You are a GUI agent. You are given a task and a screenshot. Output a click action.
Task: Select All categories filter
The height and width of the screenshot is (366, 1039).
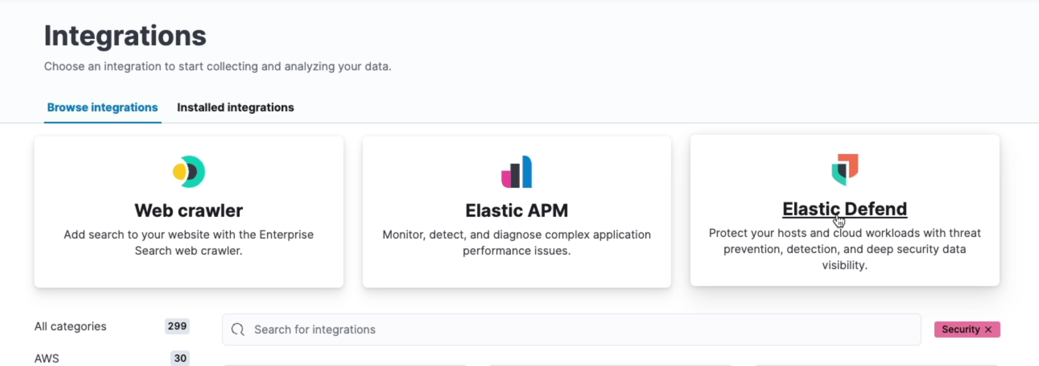[70, 326]
